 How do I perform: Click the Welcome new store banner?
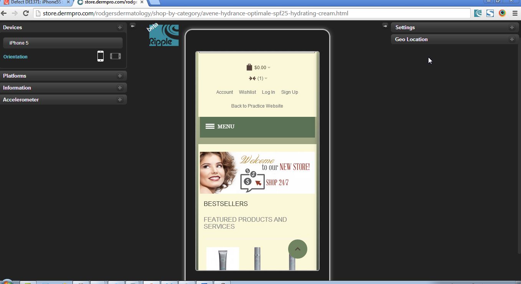click(x=257, y=173)
